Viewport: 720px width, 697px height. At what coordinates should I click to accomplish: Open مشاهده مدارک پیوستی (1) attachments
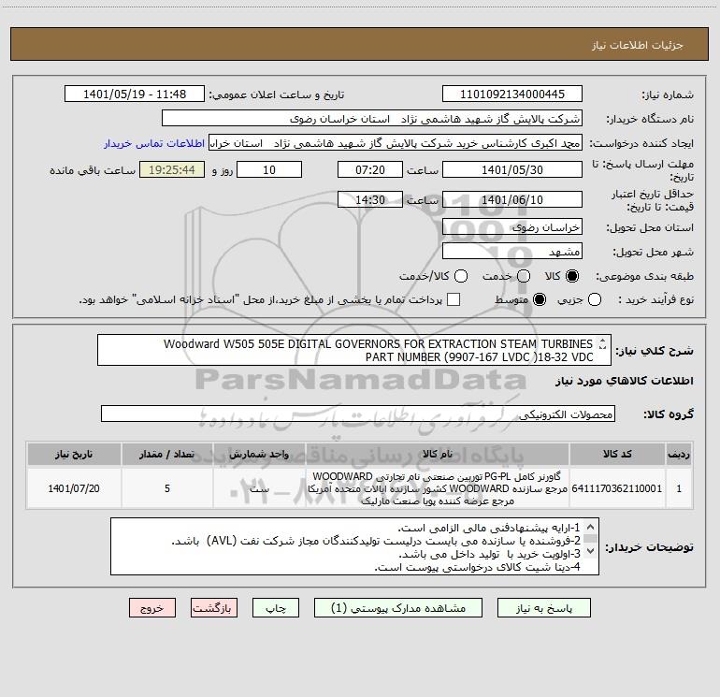[398, 608]
